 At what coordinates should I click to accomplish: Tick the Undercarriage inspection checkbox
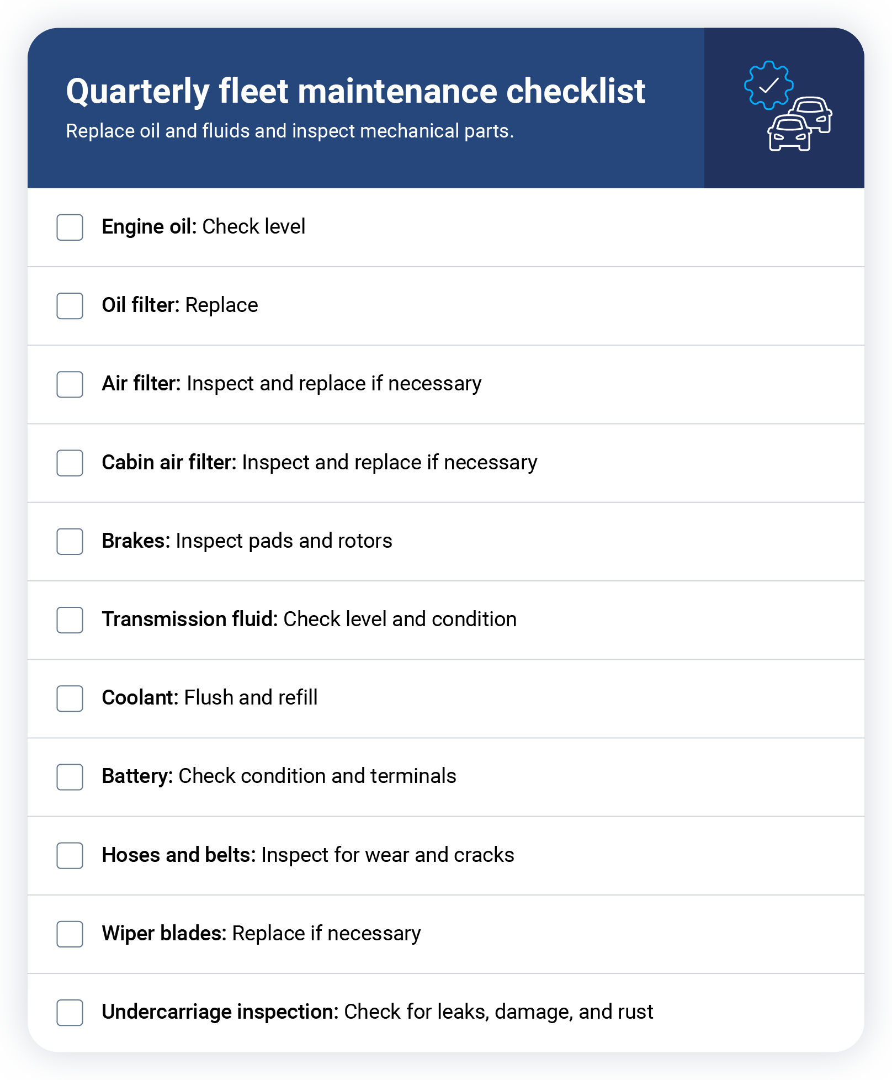(x=70, y=1013)
